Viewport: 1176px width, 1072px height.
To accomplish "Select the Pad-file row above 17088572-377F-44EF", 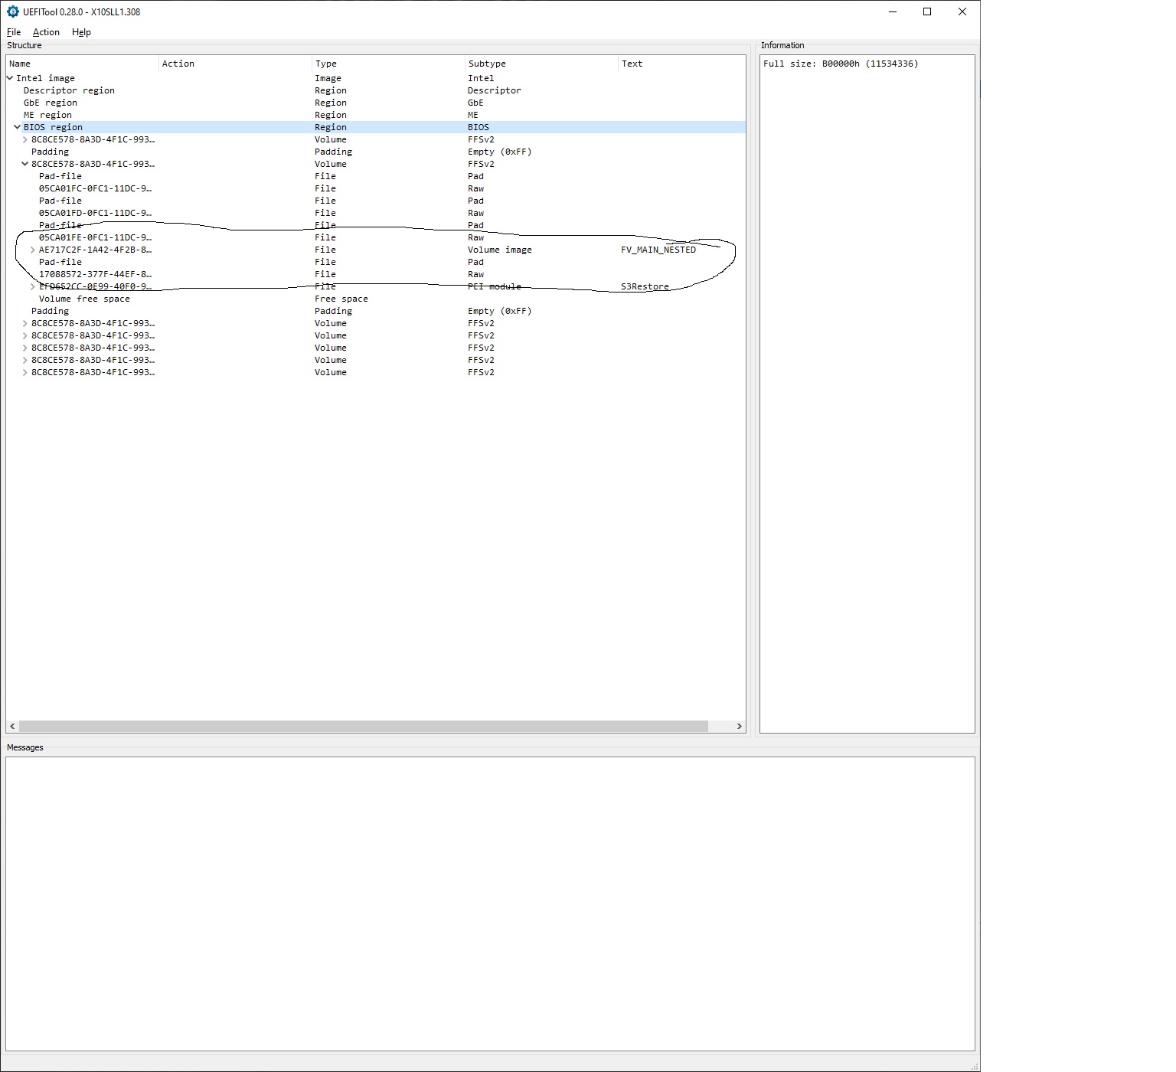I will click(x=376, y=262).
